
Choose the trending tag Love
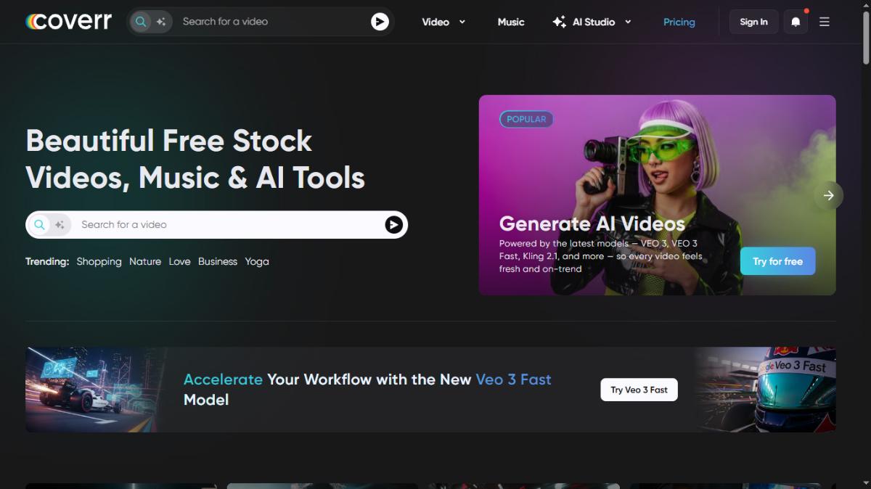click(x=179, y=261)
